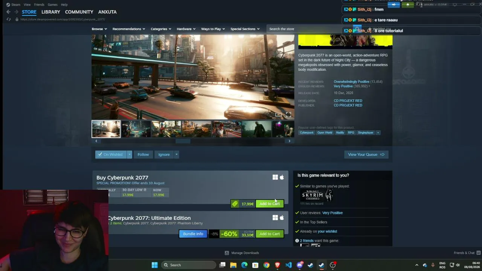482x271 pixels.
Task: Open the STORE tab
Action: pyautogui.click(x=29, y=12)
